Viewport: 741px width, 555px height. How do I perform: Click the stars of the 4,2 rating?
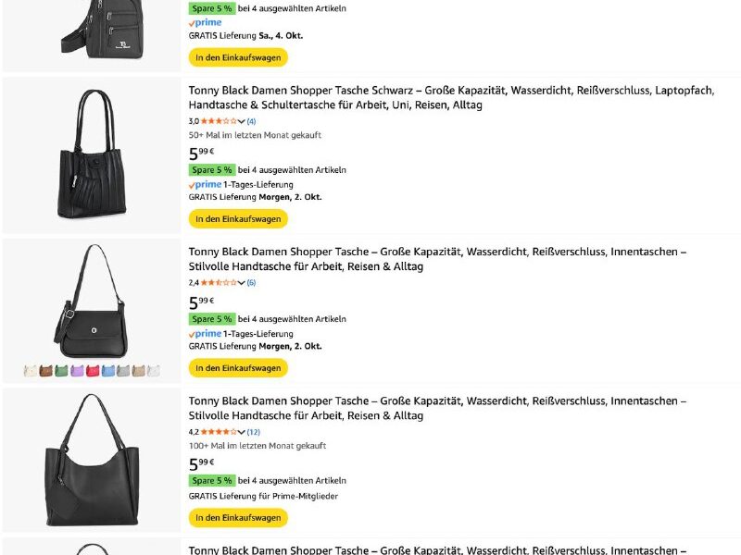pyautogui.click(x=219, y=432)
